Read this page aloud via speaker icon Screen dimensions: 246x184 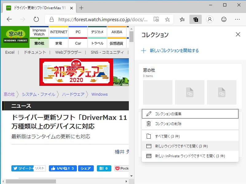pyautogui.click(x=156, y=19)
